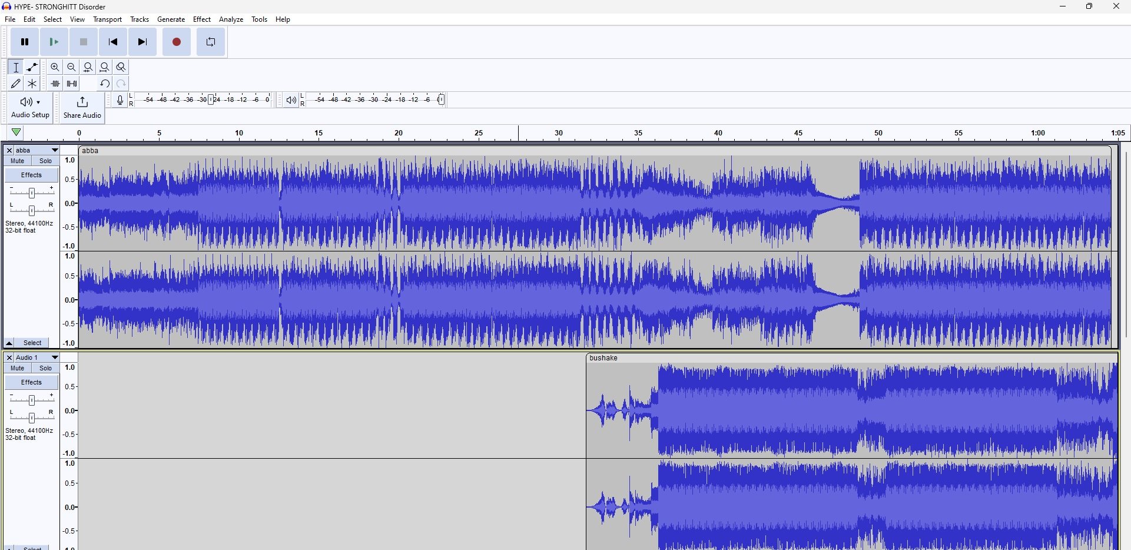Open the Audio 1 track dropdown

(38, 358)
